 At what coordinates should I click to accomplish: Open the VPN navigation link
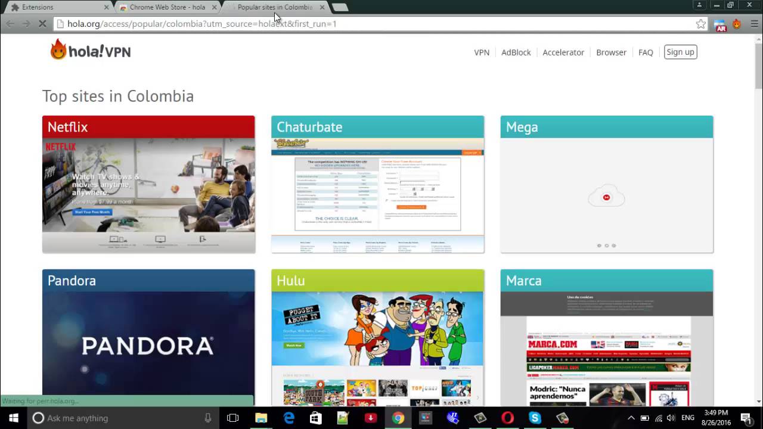click(482, 52)
